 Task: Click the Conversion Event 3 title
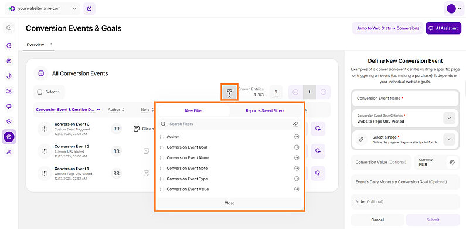click(72, 124)
